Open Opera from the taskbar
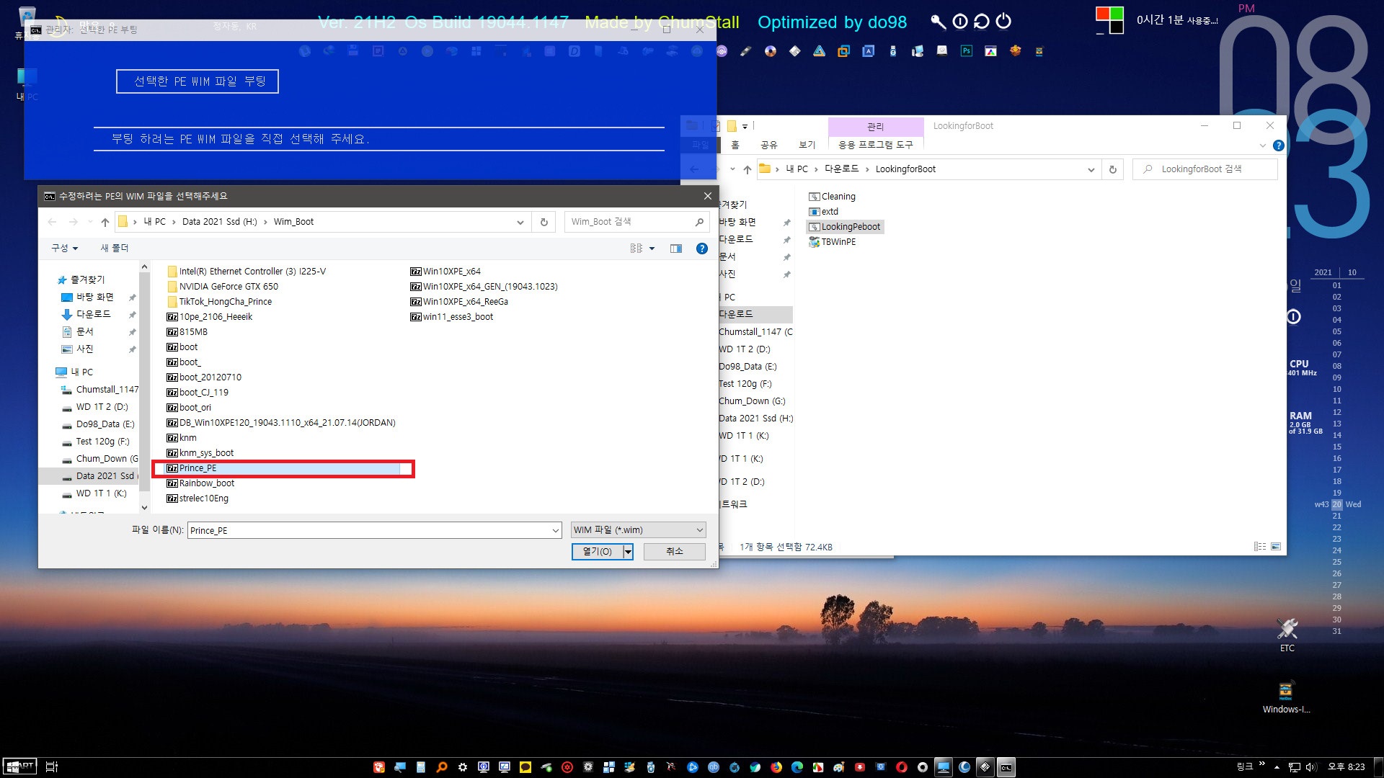Viewport: 1384px width, 778px height. (901, 767)
